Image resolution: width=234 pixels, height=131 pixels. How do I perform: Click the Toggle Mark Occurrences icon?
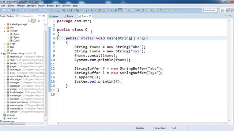tap(120, 10)
